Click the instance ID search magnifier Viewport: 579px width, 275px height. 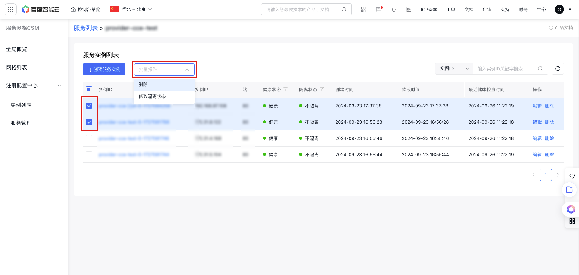tap(540, 69)
